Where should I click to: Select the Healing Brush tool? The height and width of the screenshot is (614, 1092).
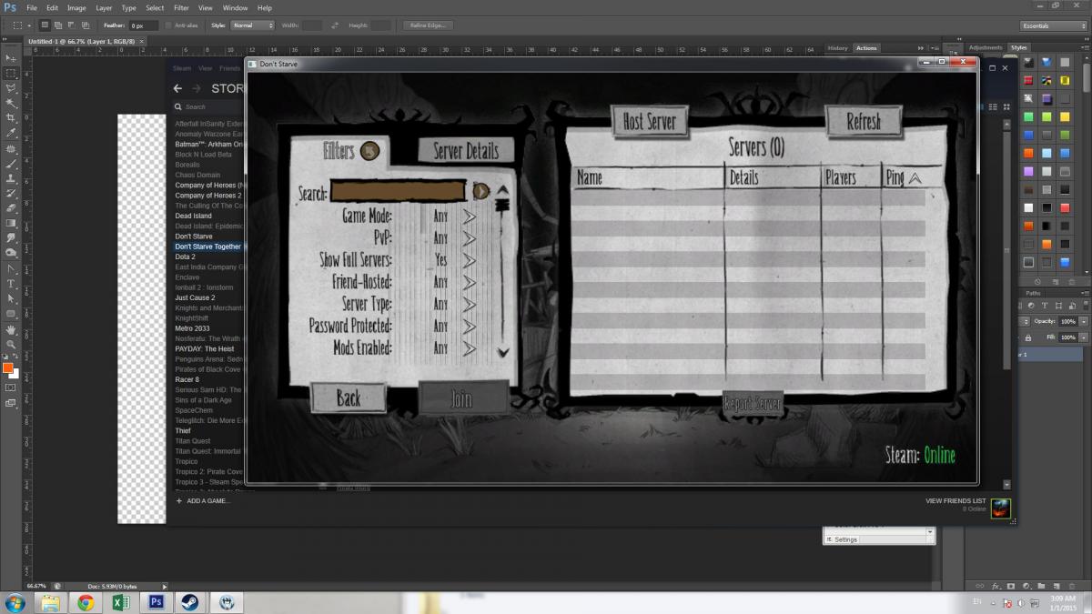(11, 149)
